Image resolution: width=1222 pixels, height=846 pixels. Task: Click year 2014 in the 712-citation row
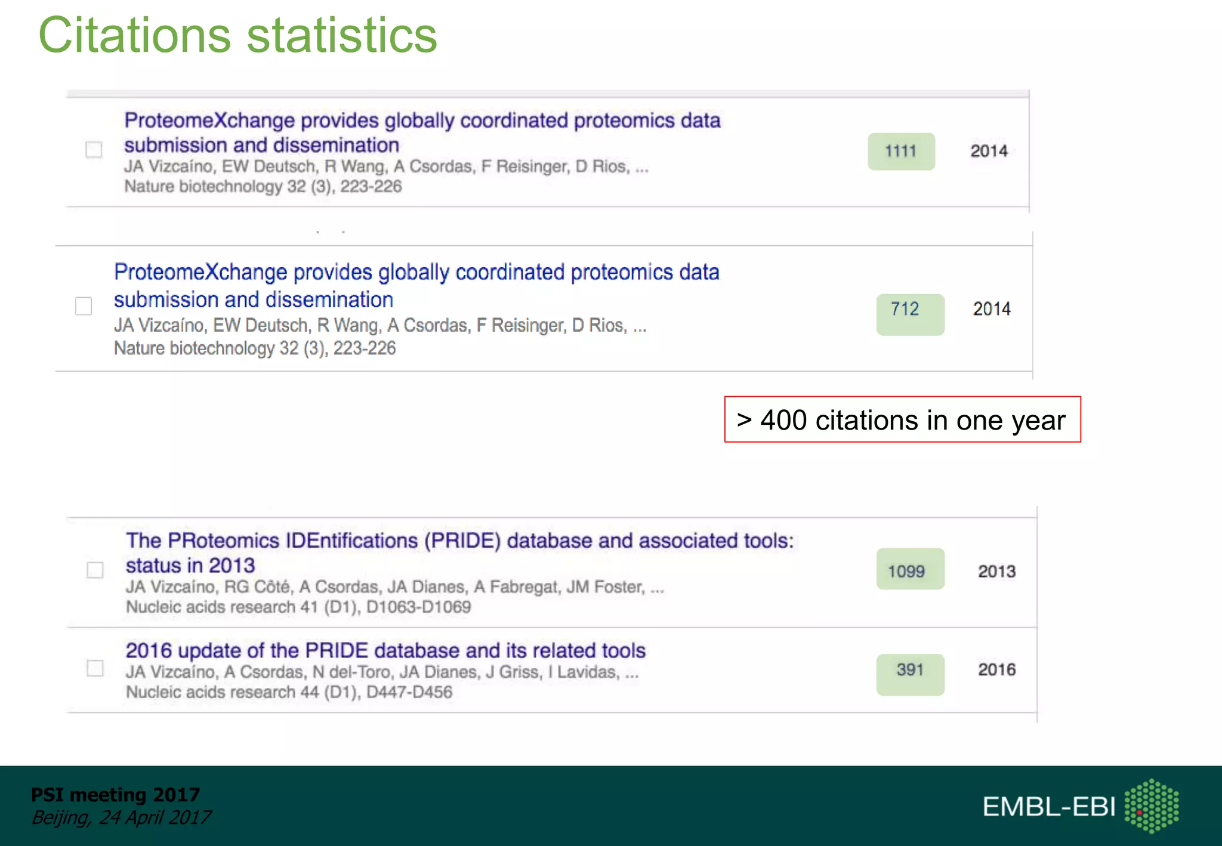point(992,309)
